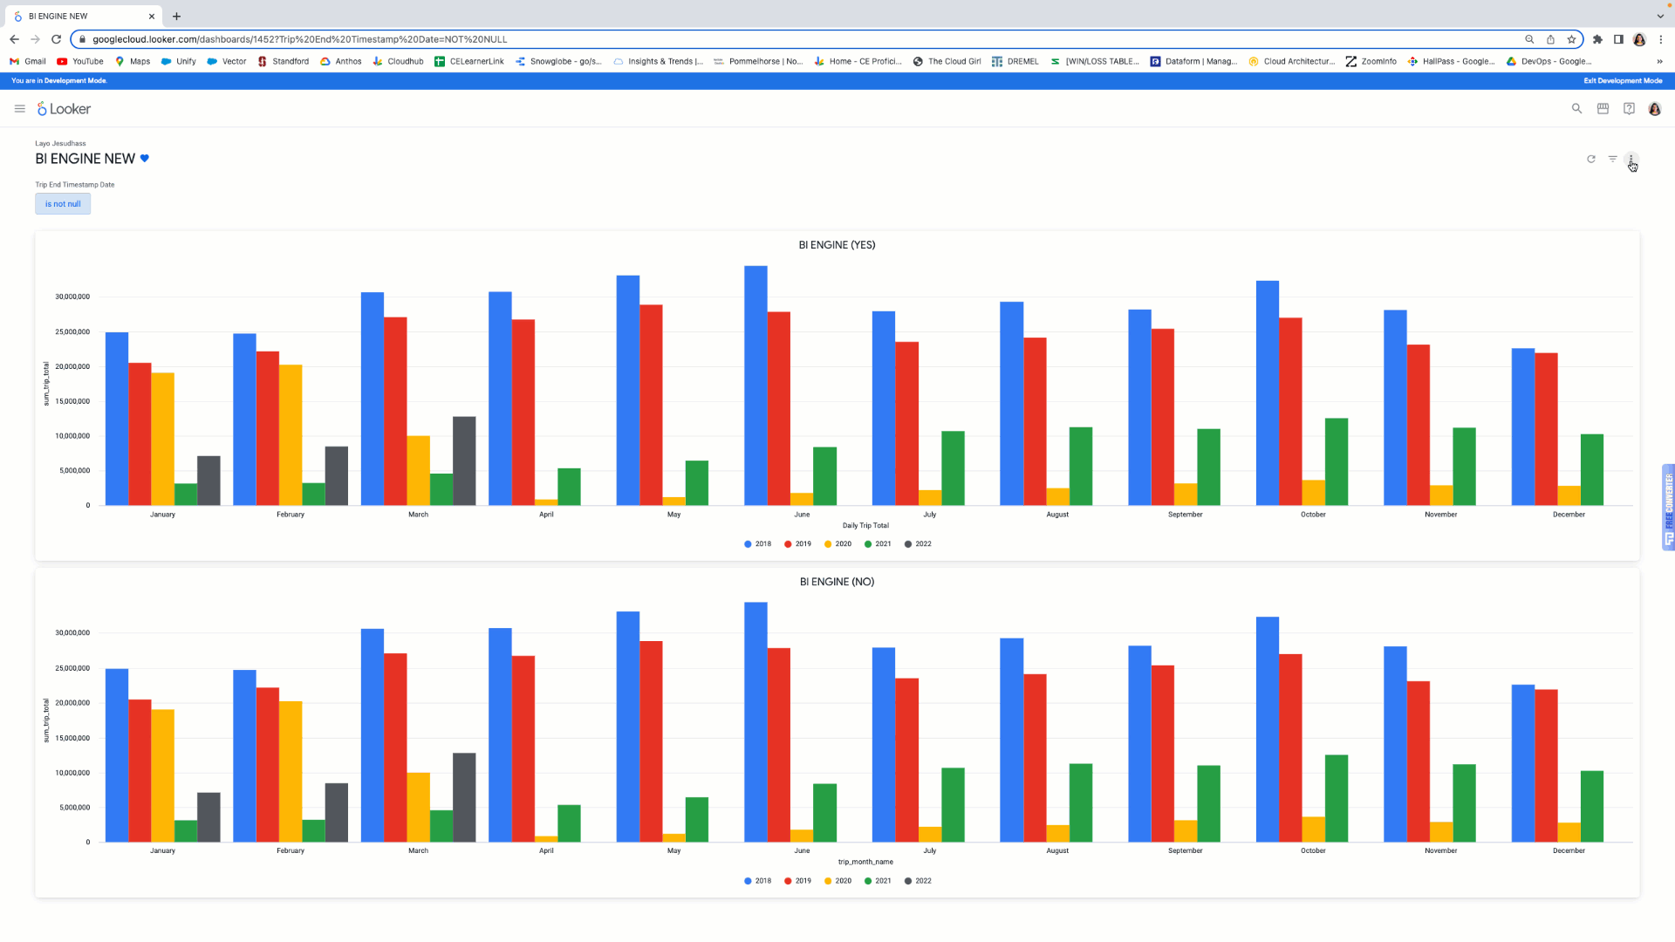Toggle 2021 series in BI ENGINE (YES) legend
The height and width of the screenshot is (942, 1675).
click(x=878, y=544)
